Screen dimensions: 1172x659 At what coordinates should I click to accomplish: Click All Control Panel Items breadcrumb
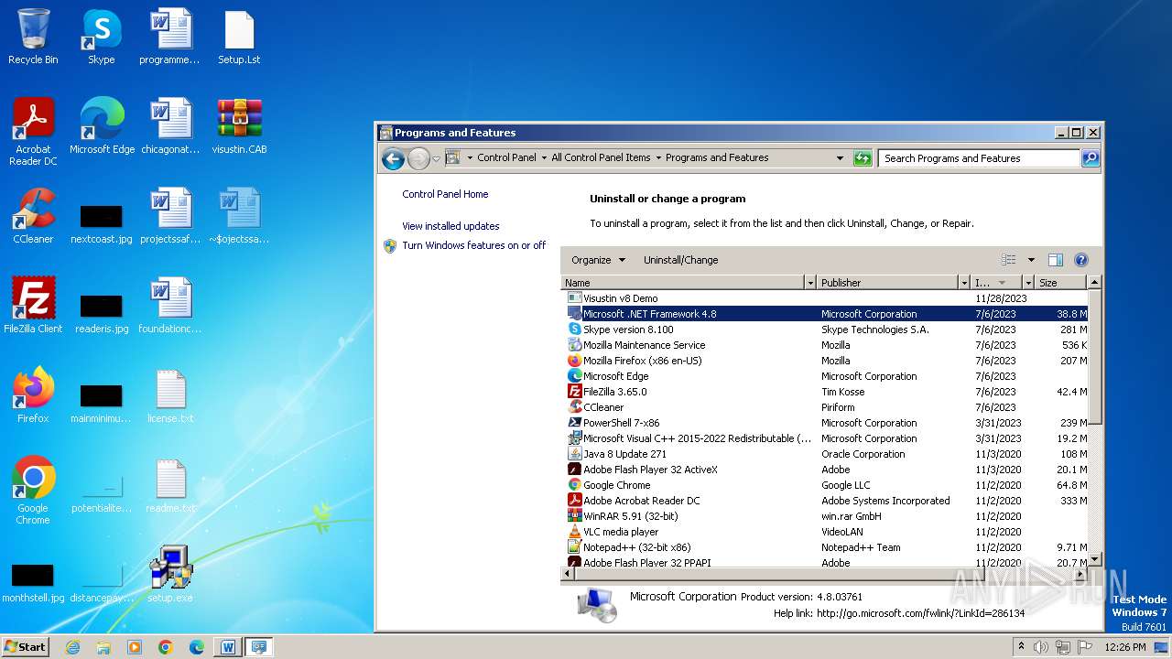[601, 158]
